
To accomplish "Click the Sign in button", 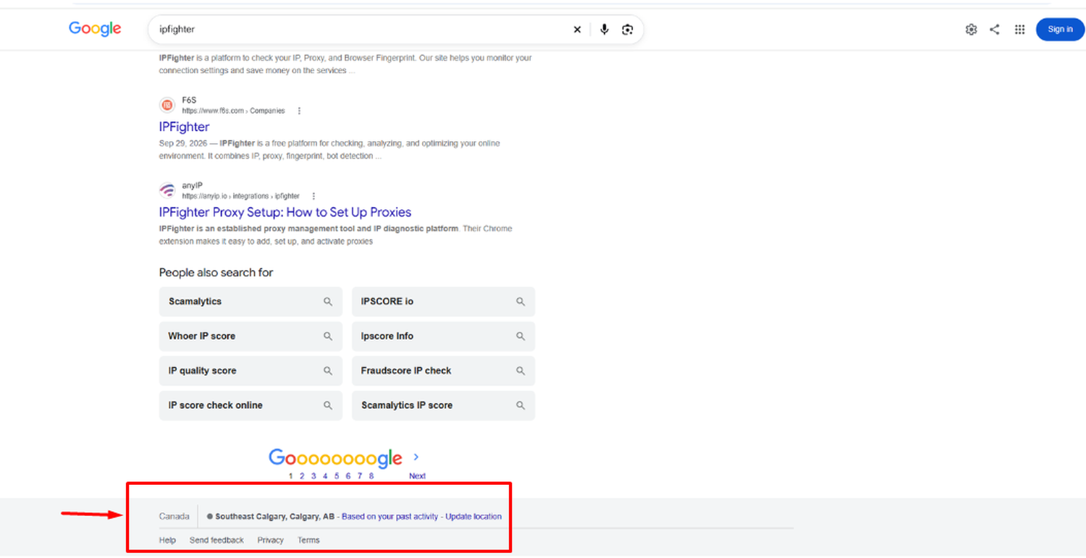I will pos(1060,30).
